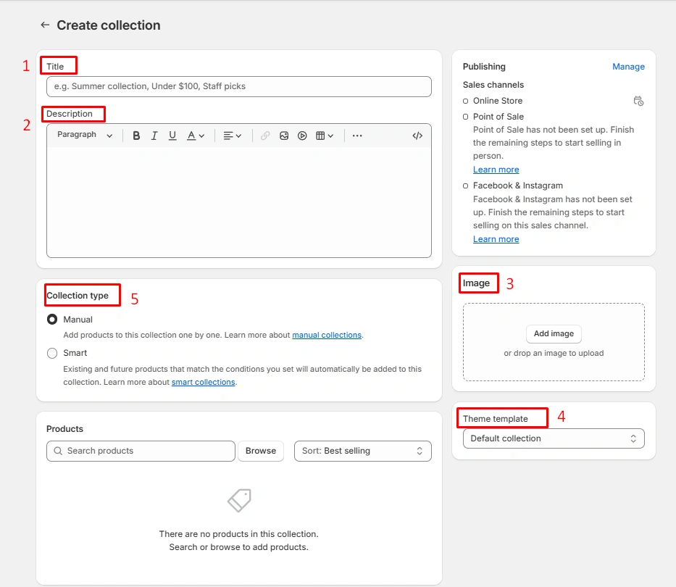This screenshot has width=676, height=587.
Task: Open the manual collections learn more link
Action: tap(325, 335)
